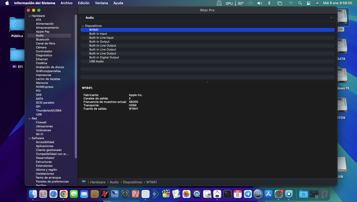
Task: Open Mail app in the Dock
Action: point(84,194)
